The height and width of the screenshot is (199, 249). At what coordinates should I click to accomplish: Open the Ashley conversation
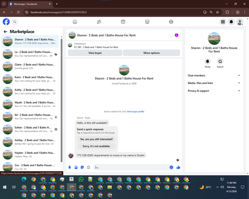coord(30,142)
